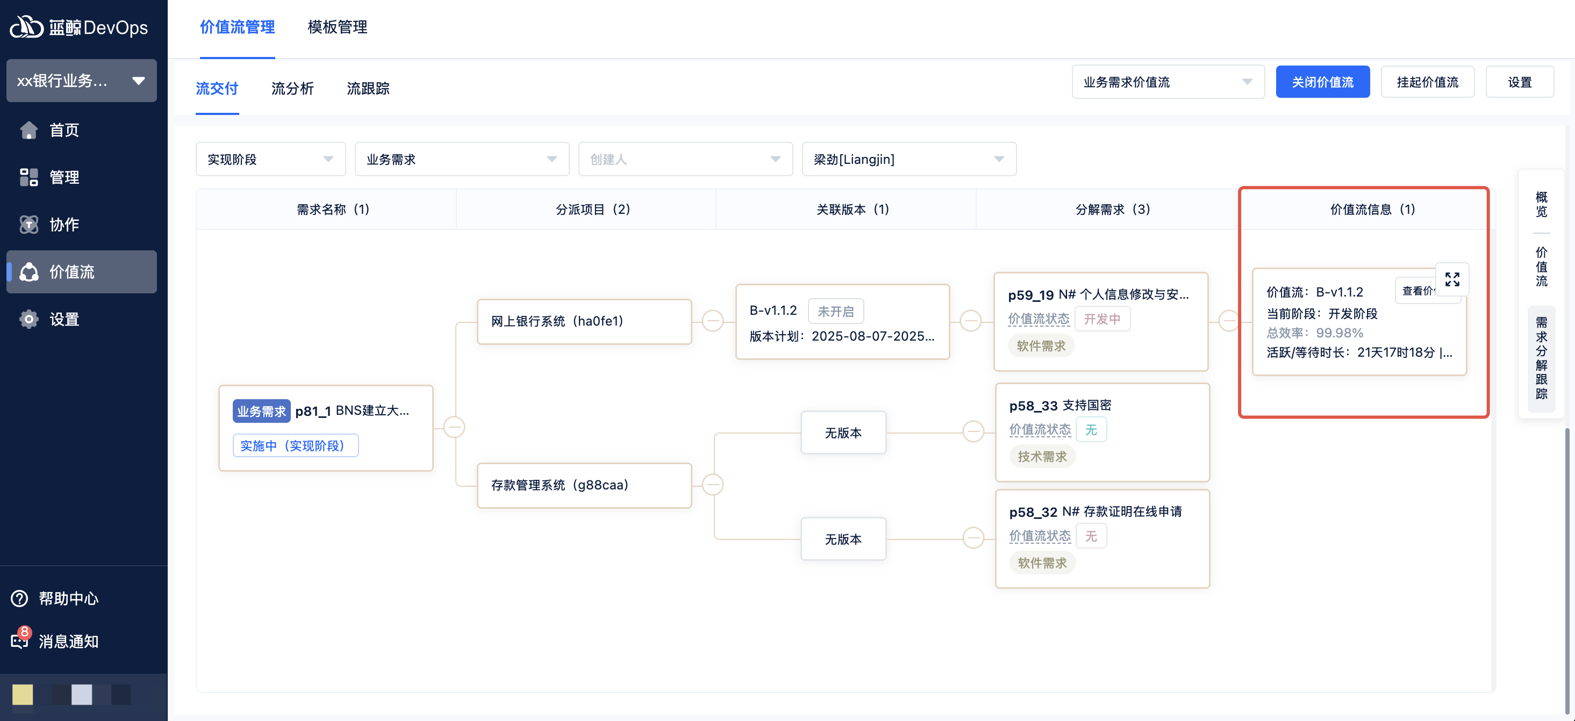This screenshot has height=721, width=1575.
Task: Open the 实现阶段 stage dropdown
Action: point(270,160)
